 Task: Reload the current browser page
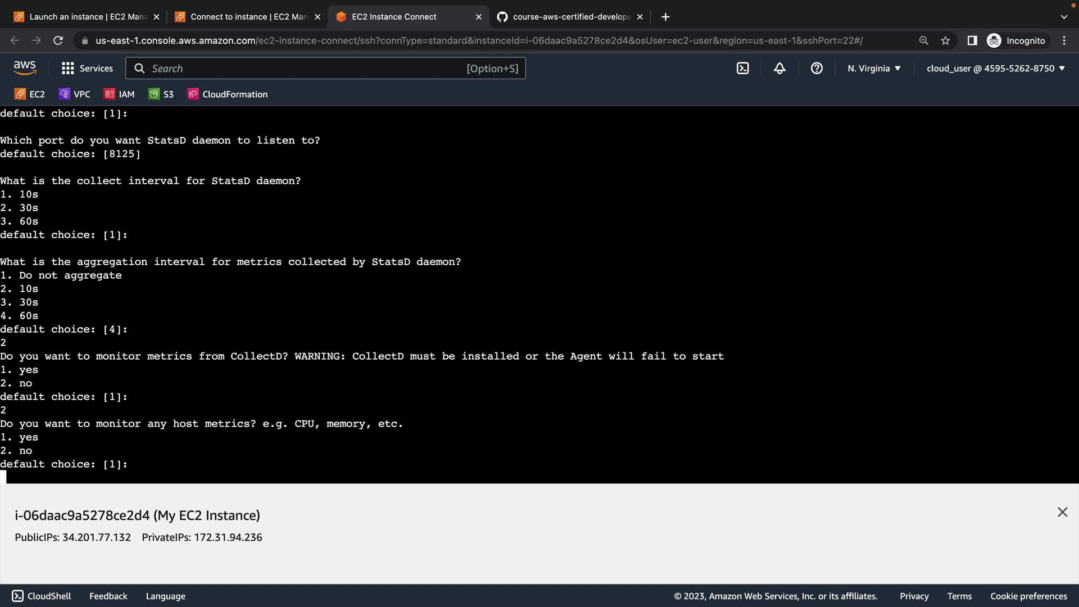point(58,40)
